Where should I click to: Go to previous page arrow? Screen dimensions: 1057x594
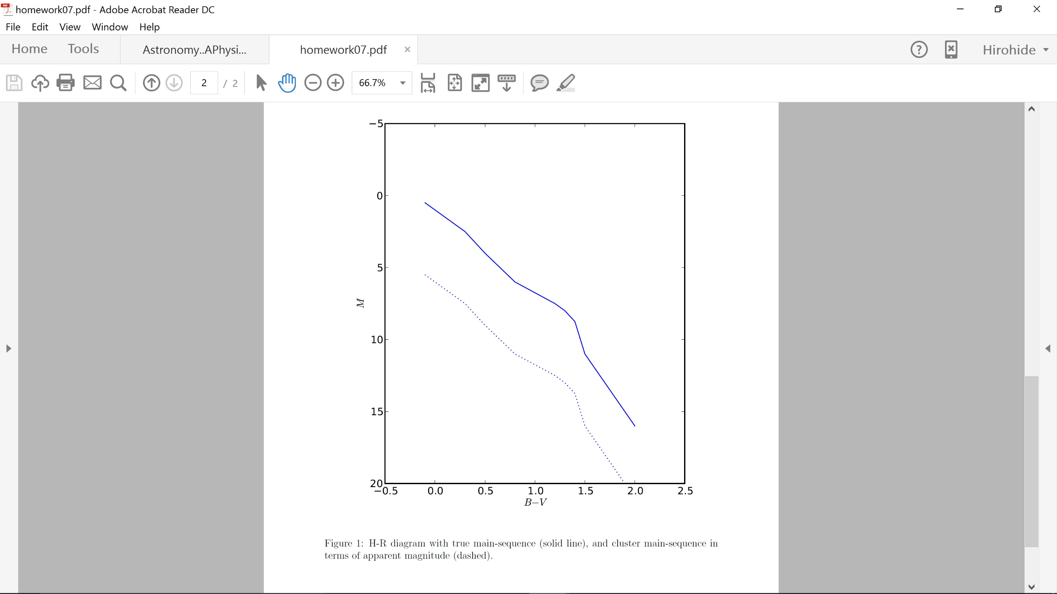(x=151, y=83)
